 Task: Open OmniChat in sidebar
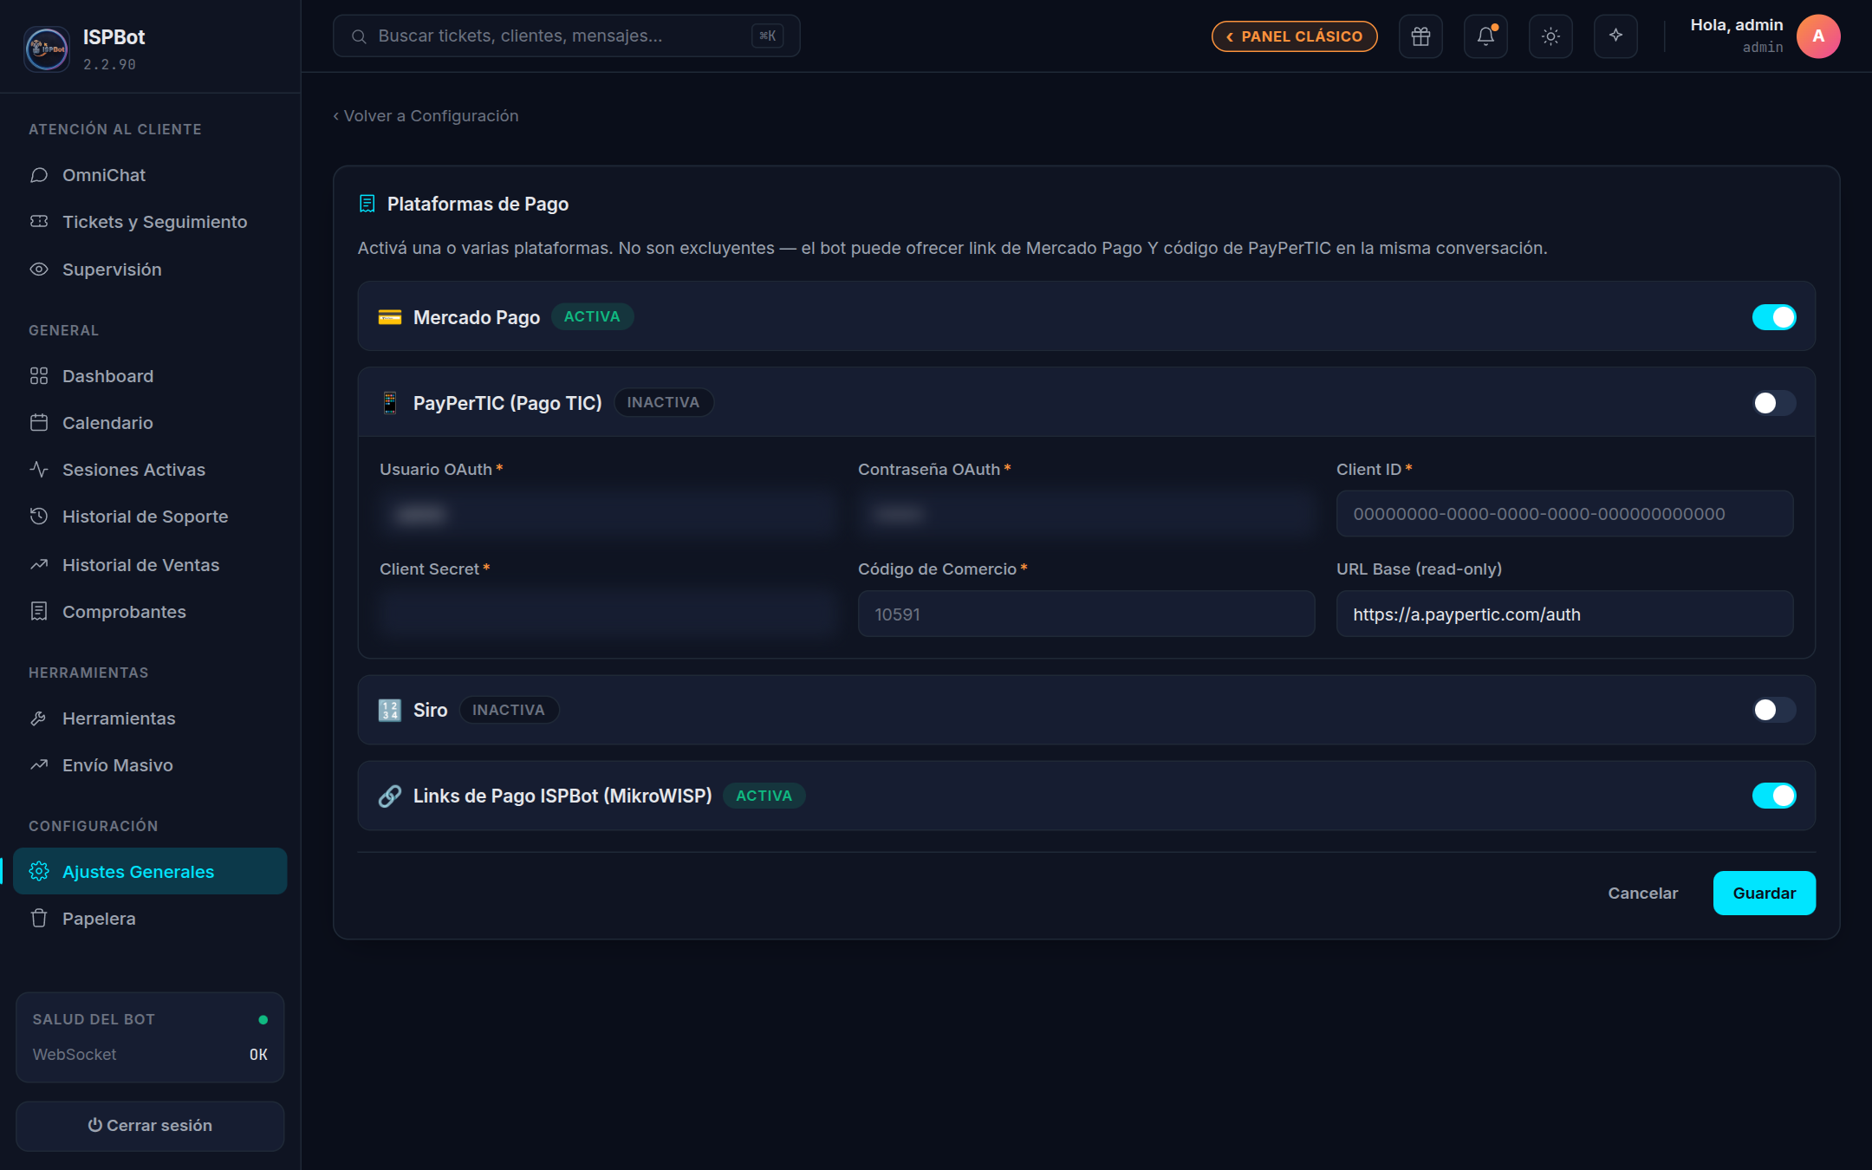coord(150,175)
